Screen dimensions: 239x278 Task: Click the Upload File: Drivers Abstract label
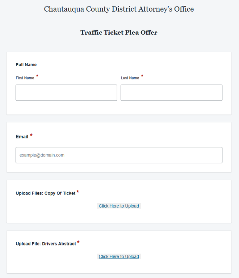(46, 244)
